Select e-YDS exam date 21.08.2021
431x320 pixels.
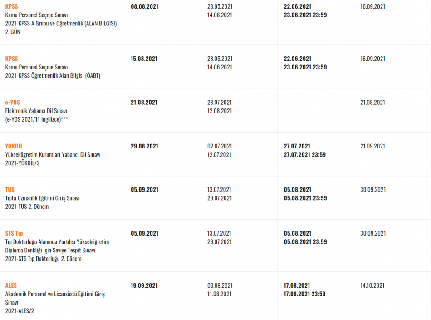144,103
